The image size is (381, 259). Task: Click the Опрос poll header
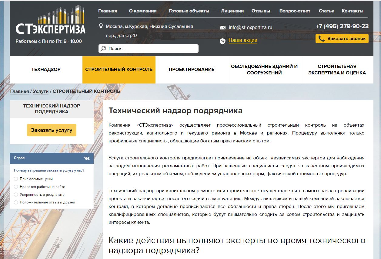pos(52,158)
